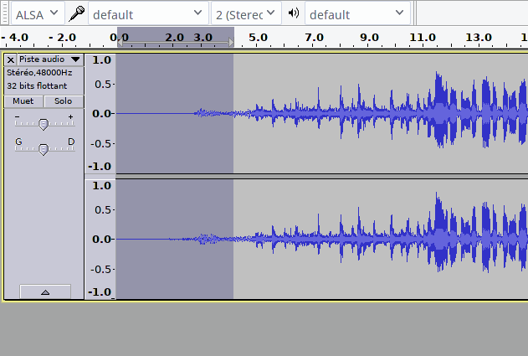Viewport: 528px width, 356px height.
Task: Adjust the G/D pan slider handle
Action: tap(44, 149)
